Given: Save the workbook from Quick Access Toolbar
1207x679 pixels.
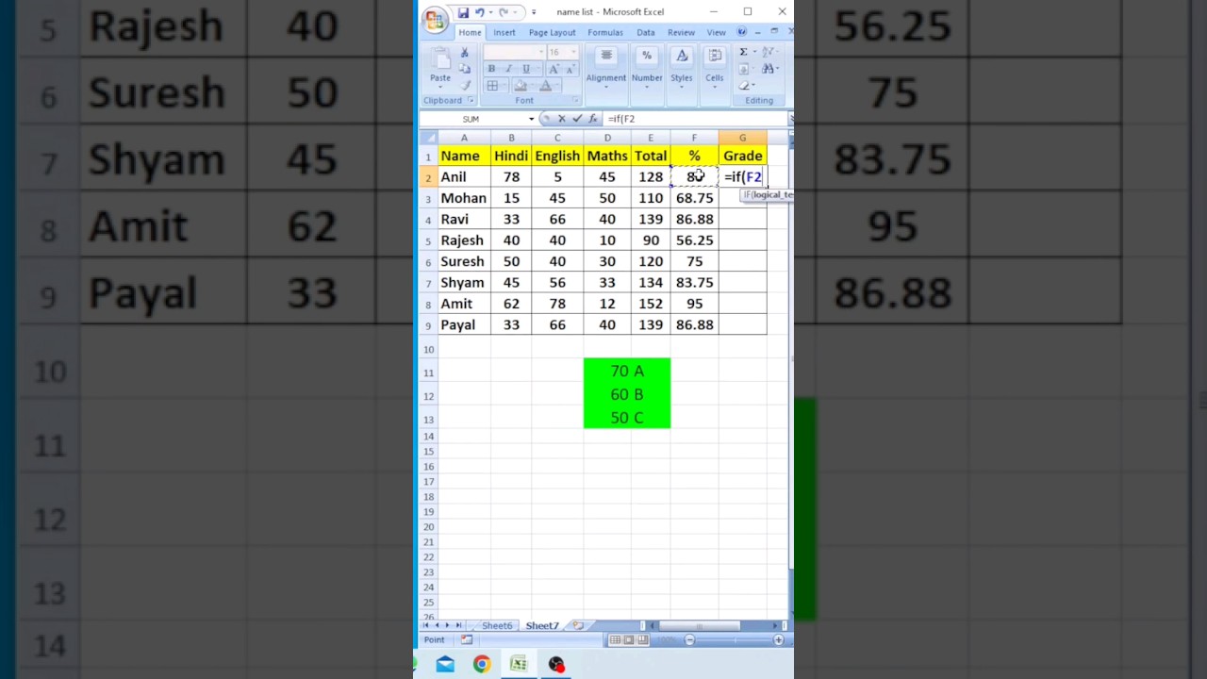Looking at the screenshot, I should 463,12.
